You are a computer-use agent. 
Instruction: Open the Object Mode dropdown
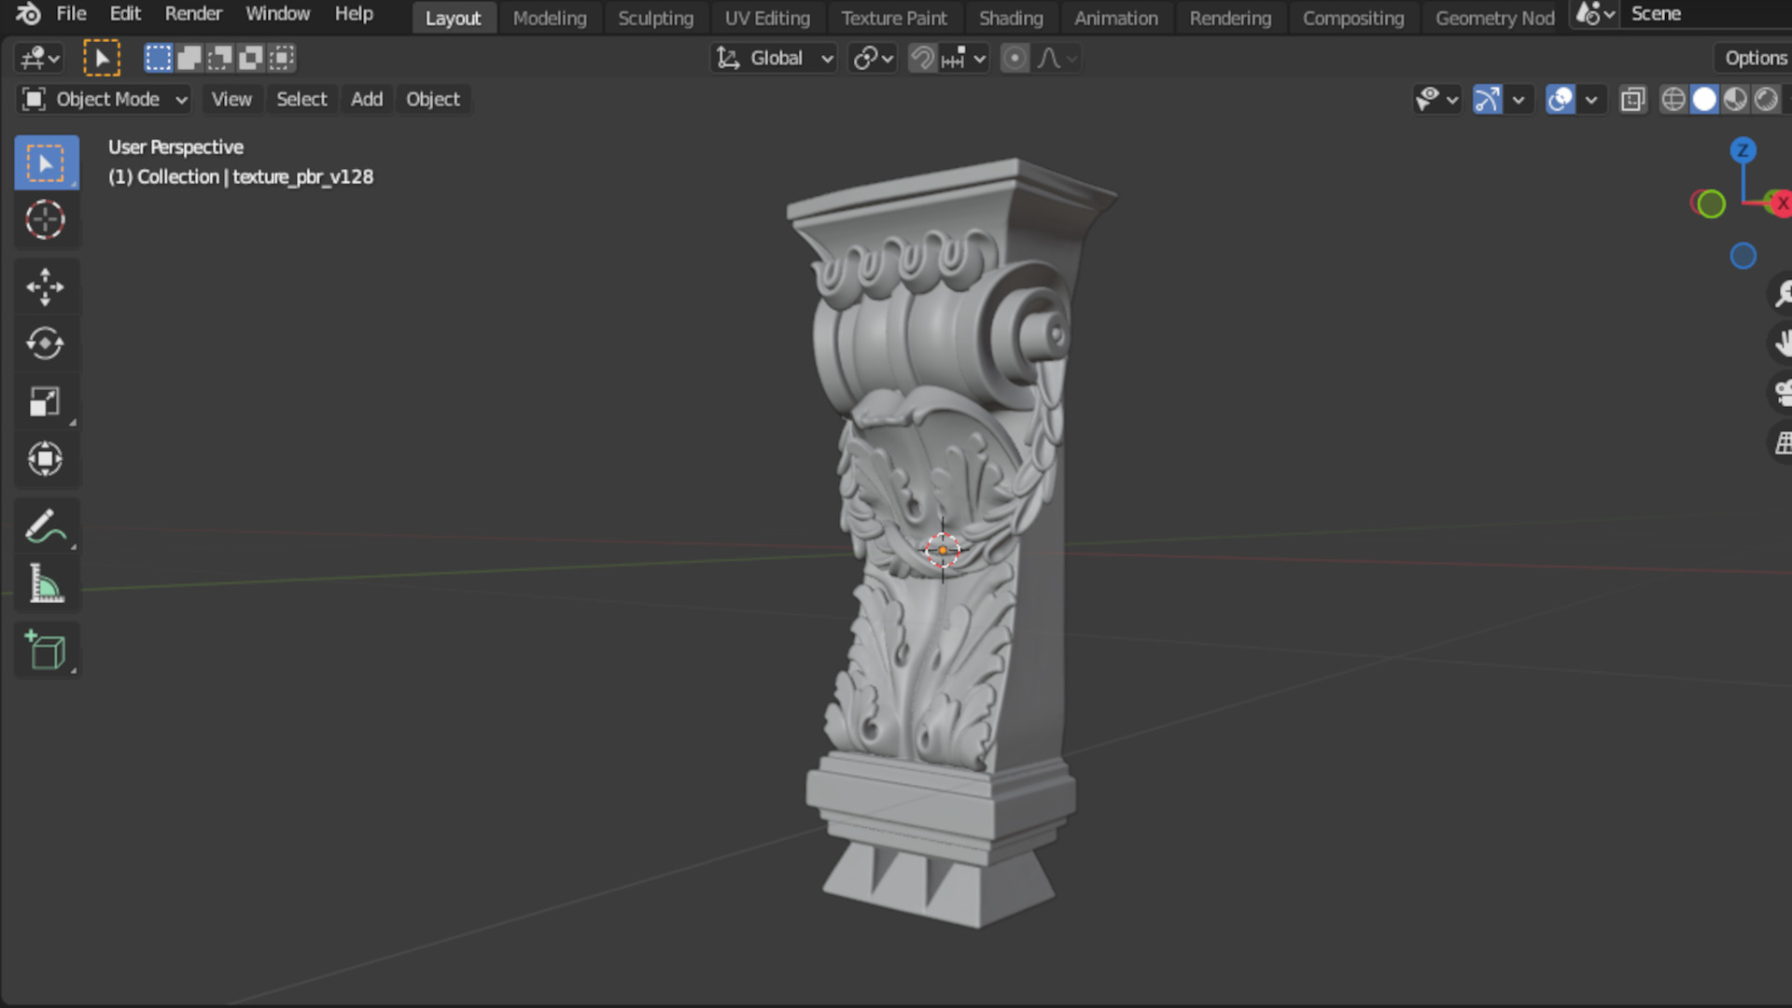pos(105,99)
